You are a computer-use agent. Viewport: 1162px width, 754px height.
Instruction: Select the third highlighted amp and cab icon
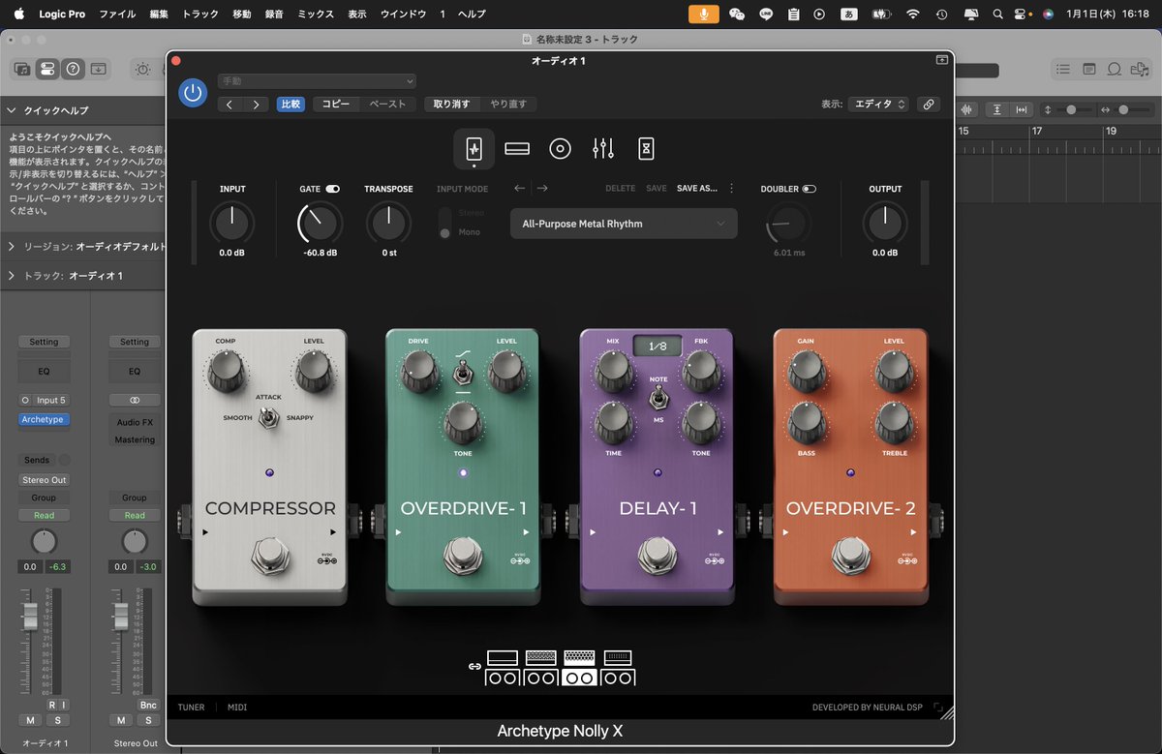coord(580,668)
